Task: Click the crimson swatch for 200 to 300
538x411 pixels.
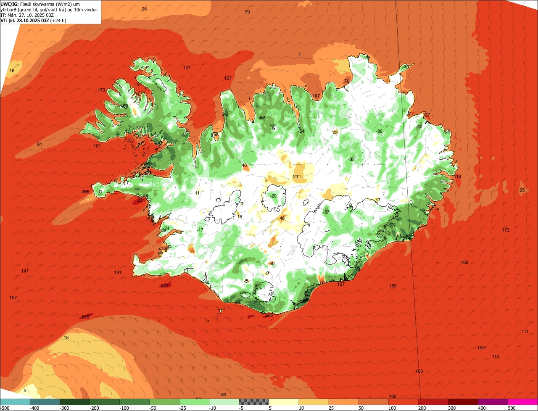Action: (433, 402)
